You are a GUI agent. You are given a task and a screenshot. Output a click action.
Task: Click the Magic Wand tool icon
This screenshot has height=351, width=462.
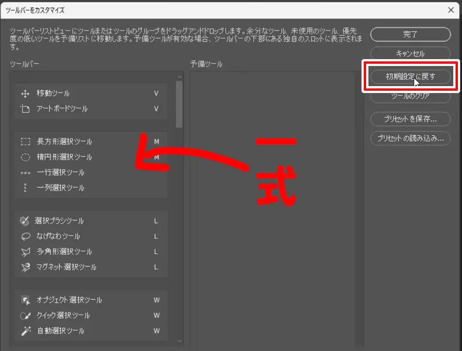(x=25, y=331)
